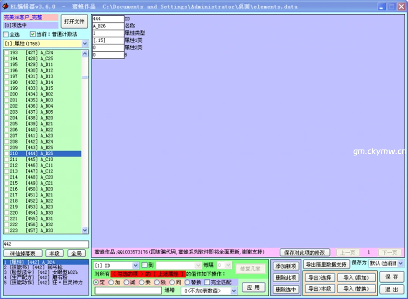Click the list scrollbar up arrow

pos(85,54)
